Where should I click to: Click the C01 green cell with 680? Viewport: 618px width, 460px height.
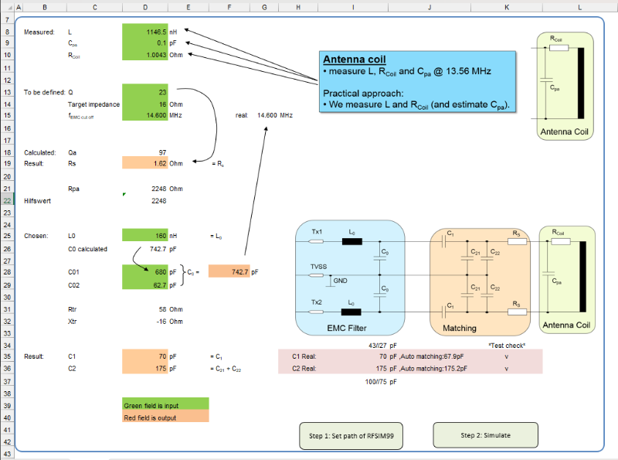144,272
